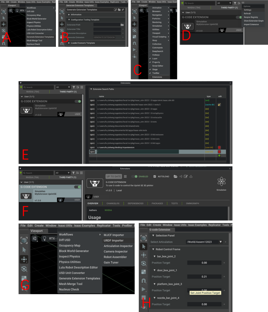The width and height of the screenshot is (268, 312).
Task: Click bar_box_joint_2 Position Target value field
Action: click(204, 263)
